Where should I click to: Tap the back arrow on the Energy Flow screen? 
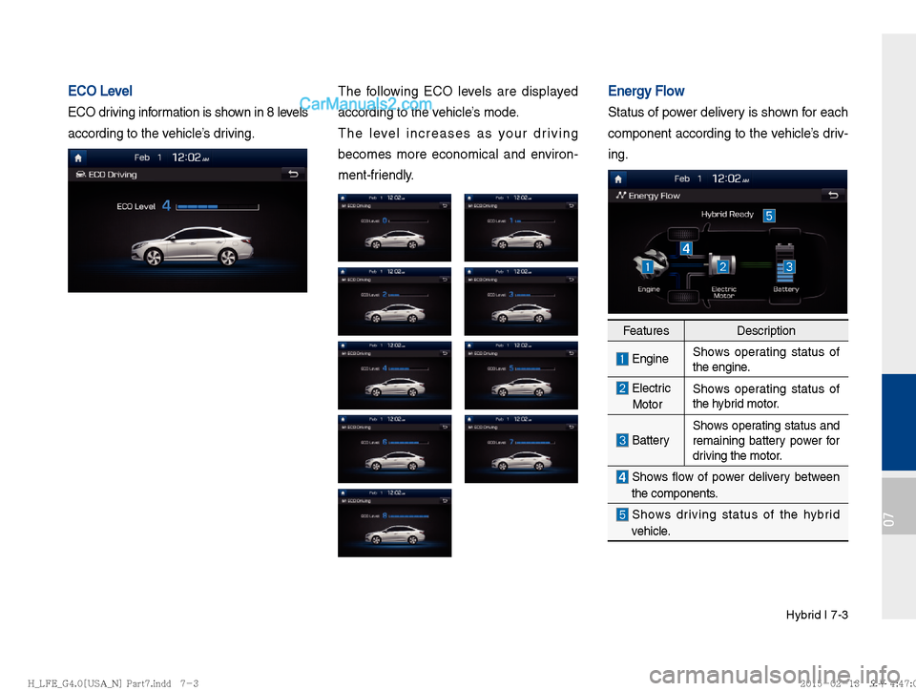click(x=835, y=194)
